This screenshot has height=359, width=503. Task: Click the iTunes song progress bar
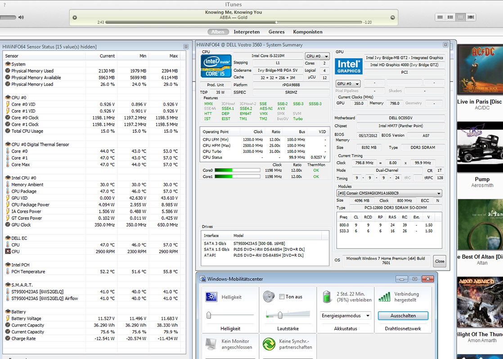pyautogui.click(x=234, y=22)
